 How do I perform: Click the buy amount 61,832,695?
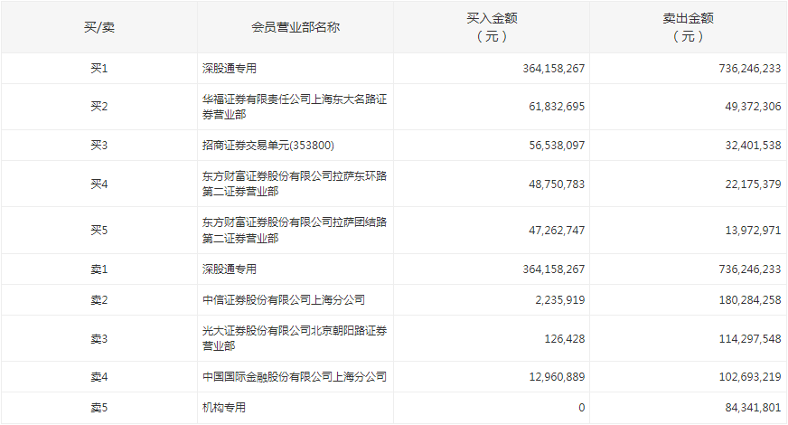pos(554,107)
